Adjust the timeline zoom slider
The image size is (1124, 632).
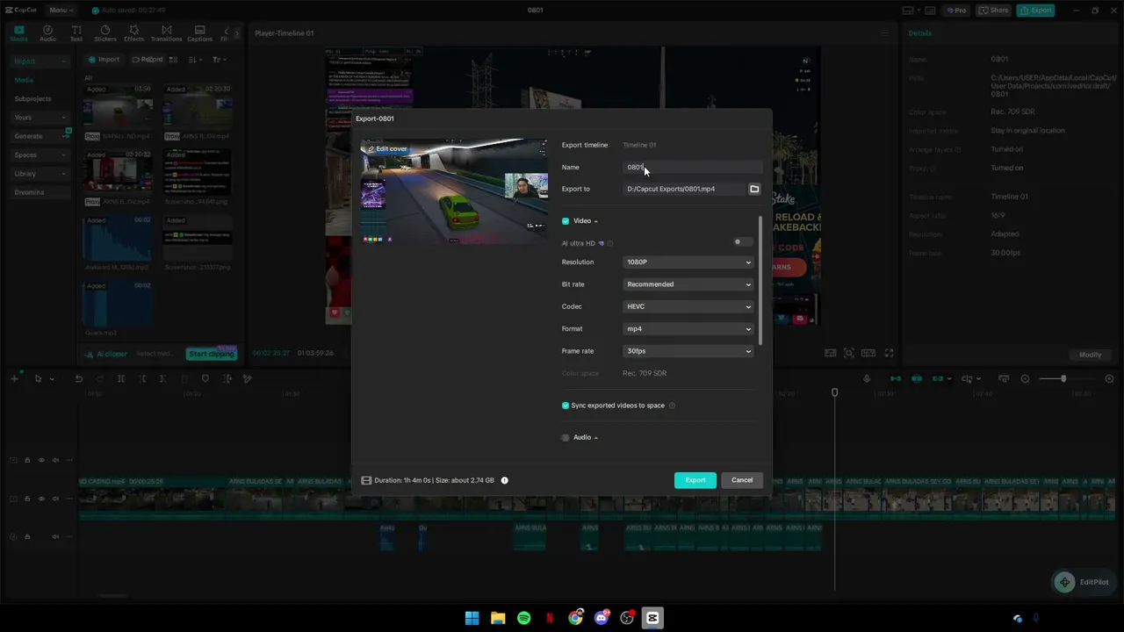pos(1063,378)
